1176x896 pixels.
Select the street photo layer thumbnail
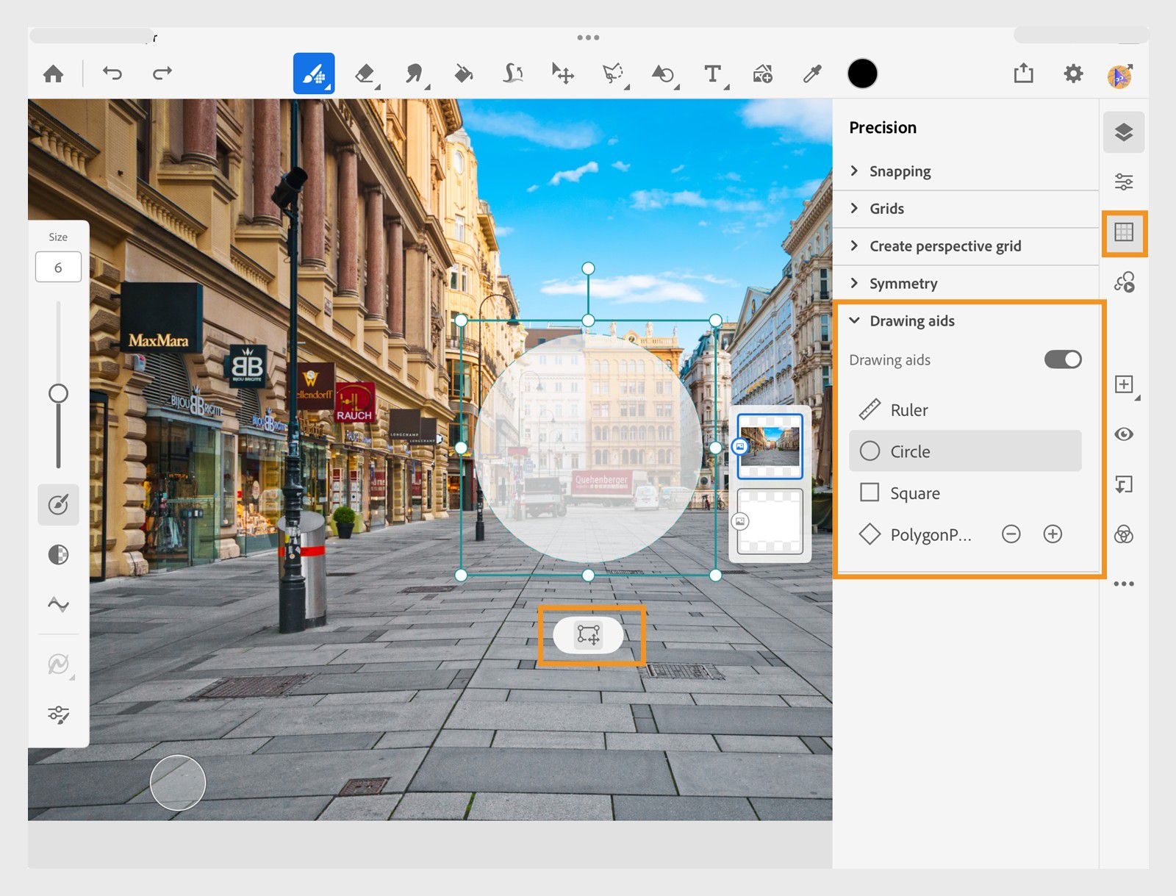pos(770,446)
